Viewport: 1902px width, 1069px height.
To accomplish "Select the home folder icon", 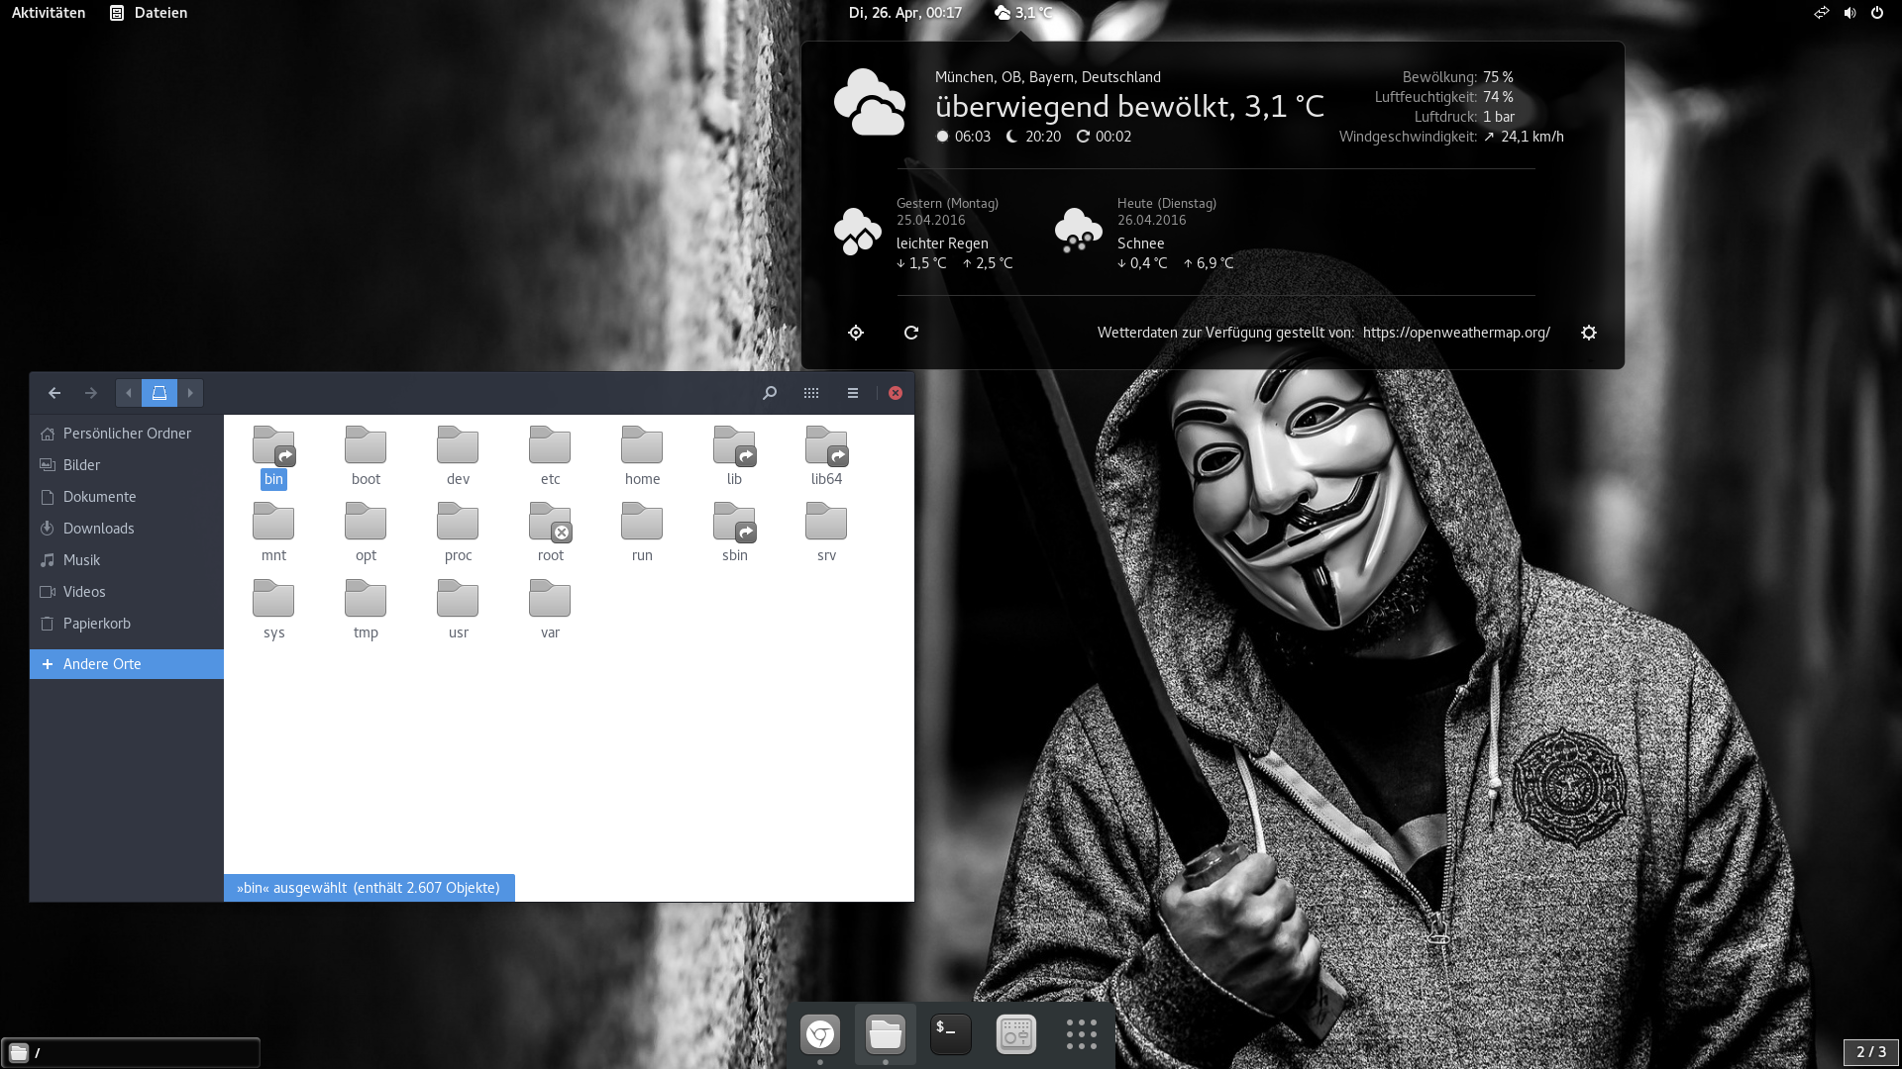I will click(x=642, y=446).
